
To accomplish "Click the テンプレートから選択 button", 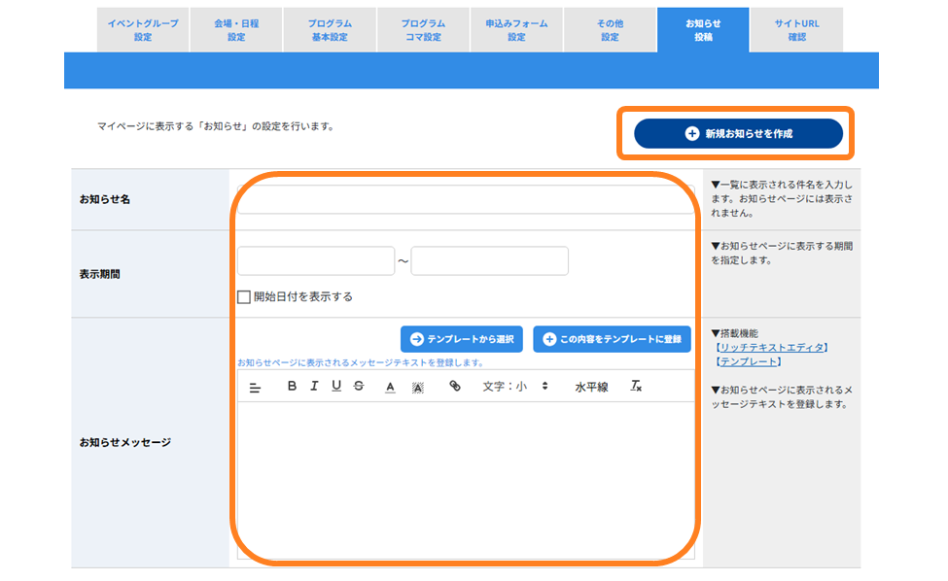I will 462,339.
